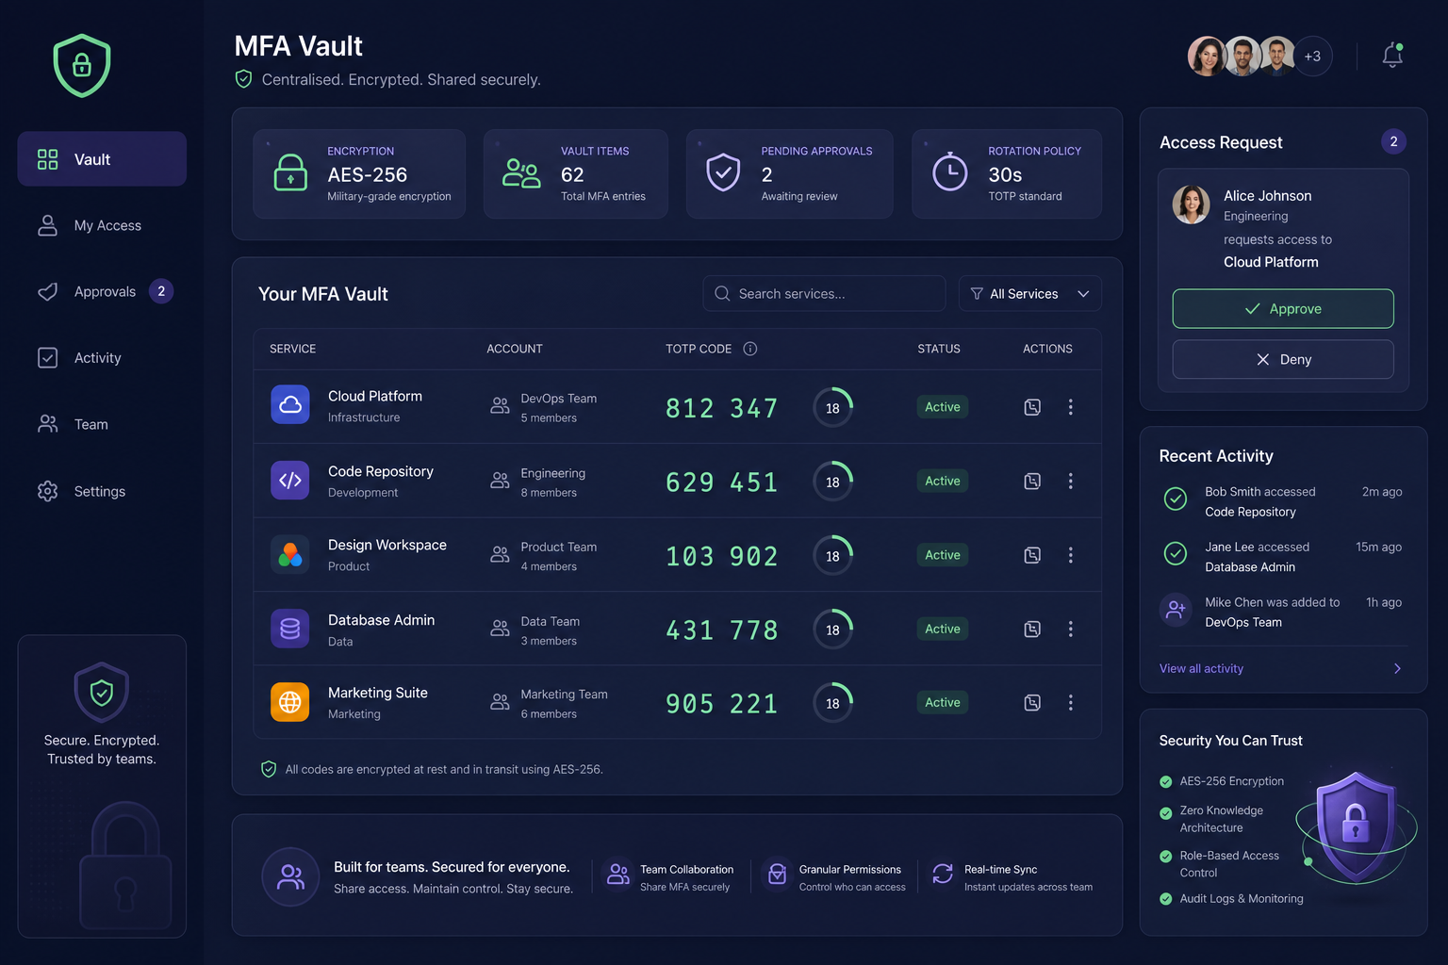1448x965 pixels.
Task: Click Alice Johnson's avatar in Access Request
Action: pos(1192,204)
